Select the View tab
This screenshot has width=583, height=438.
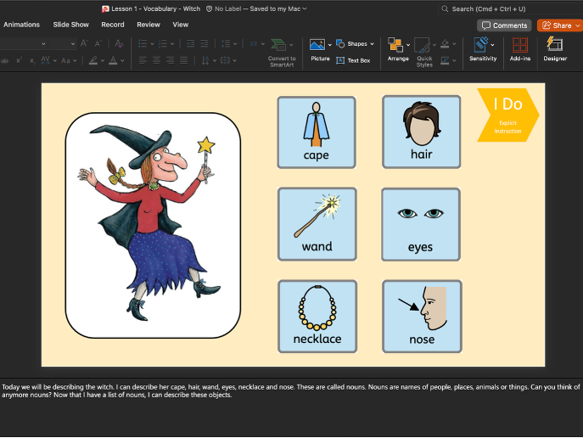tap(180, 25)
